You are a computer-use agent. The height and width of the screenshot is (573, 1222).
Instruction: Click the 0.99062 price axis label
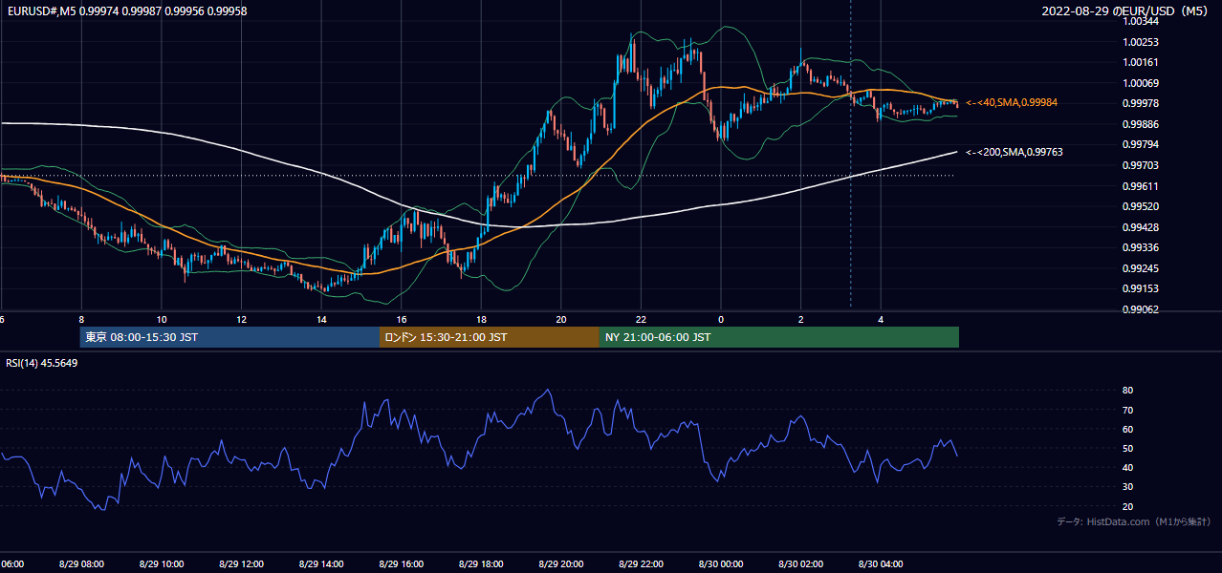(x=1142, y=309)
